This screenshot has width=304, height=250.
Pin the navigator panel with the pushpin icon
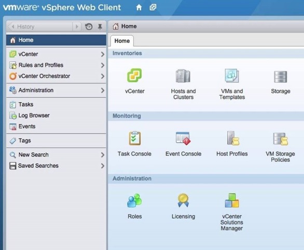100,27
